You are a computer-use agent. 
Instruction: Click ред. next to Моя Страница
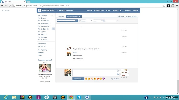52,15
